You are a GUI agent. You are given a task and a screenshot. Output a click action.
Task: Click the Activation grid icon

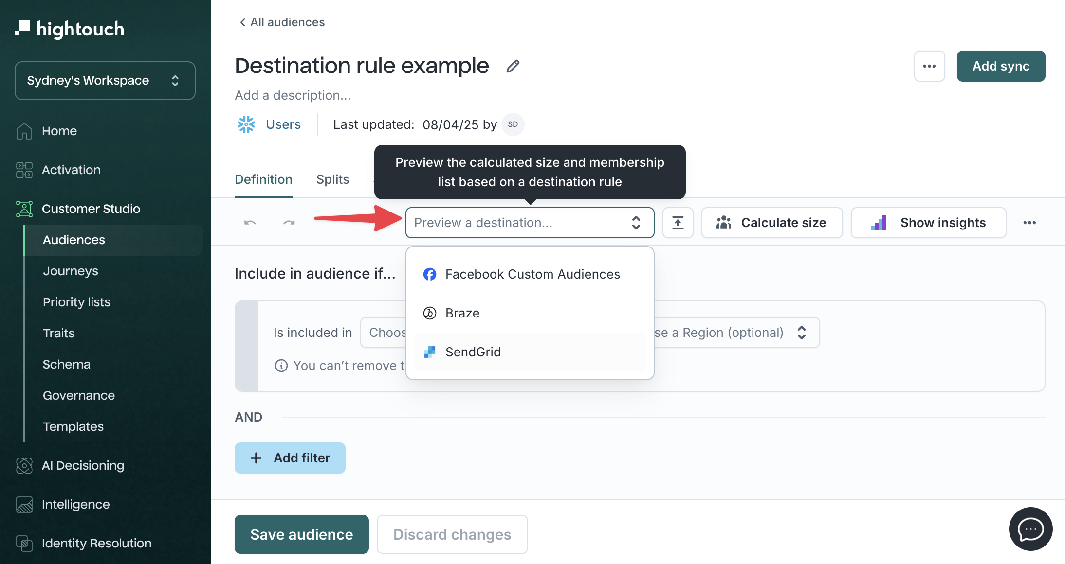24,170
